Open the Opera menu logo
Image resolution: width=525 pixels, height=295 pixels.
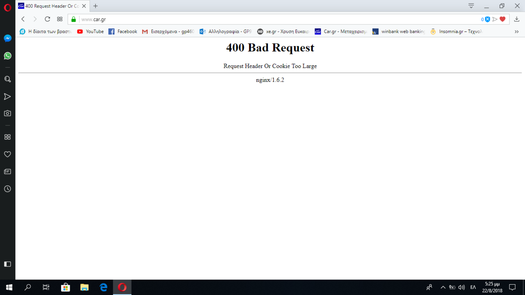7,7
